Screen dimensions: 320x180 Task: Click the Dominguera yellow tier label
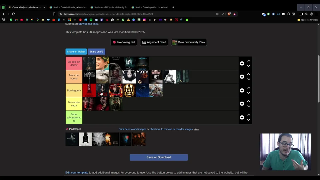tap(74, 90)
